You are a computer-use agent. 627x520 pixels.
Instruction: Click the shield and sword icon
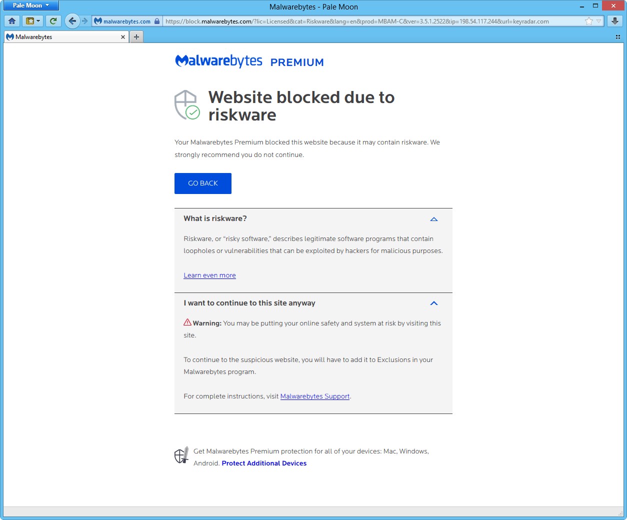coord(181,455)
